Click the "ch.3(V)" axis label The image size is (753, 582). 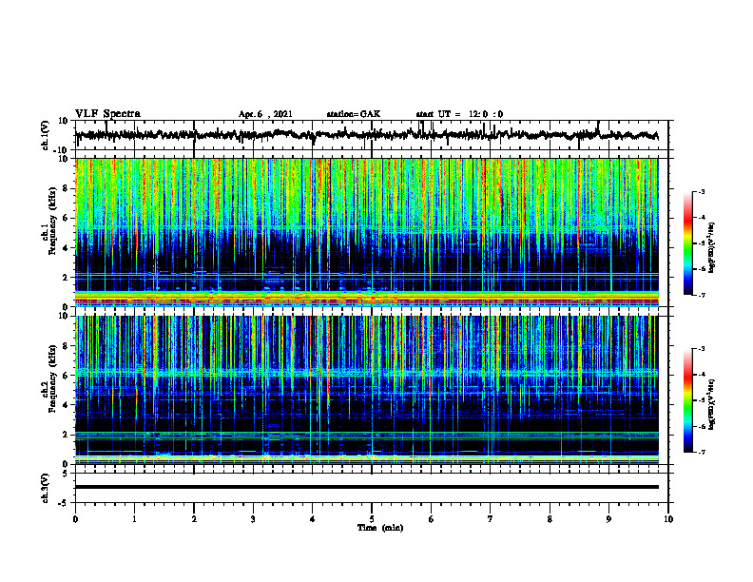46,489
